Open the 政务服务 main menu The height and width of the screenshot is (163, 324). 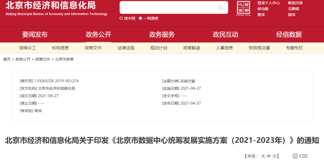pyautogui.click(x=162, y=34)
